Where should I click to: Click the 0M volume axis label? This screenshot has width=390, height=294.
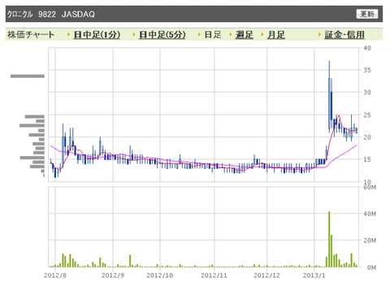(371, 268)
